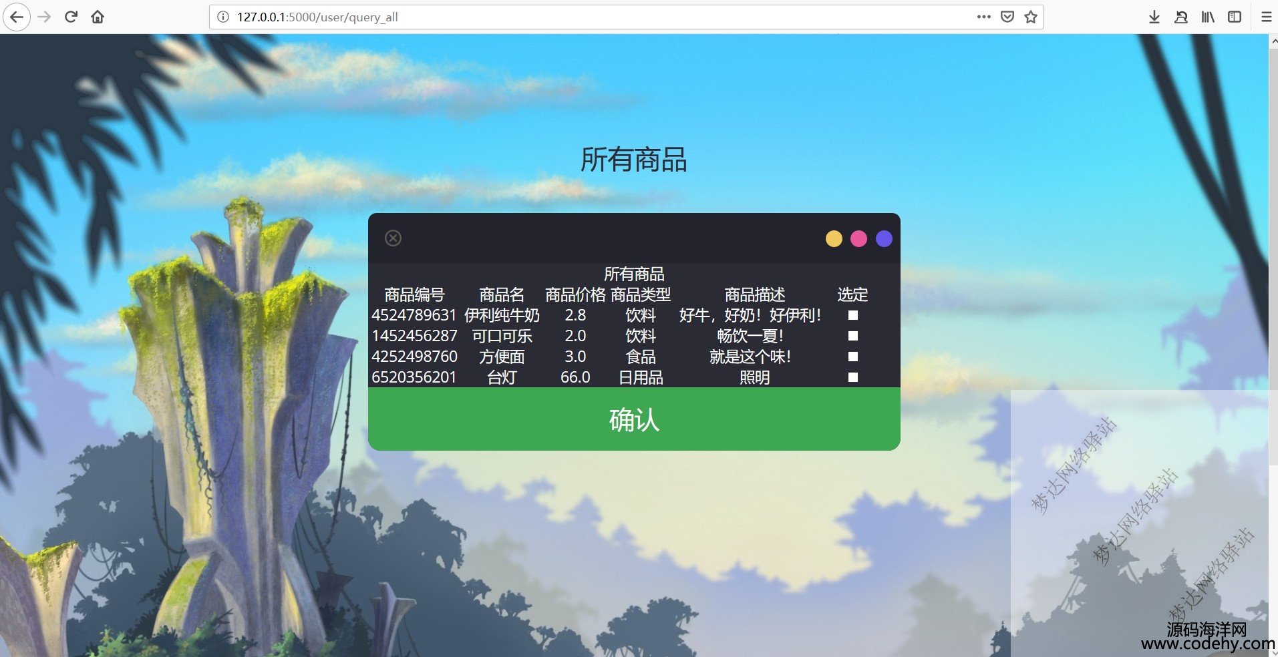The height and width of the screenshot is (657, 1278).
Task: Open the Firefox account icon
Action: pos(1180,17)
